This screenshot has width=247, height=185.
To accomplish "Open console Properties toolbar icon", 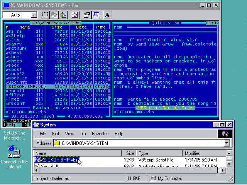I will tap(87, 15).
